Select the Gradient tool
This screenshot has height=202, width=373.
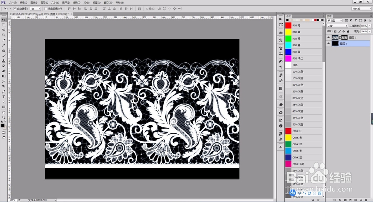(x=4, y=76)
